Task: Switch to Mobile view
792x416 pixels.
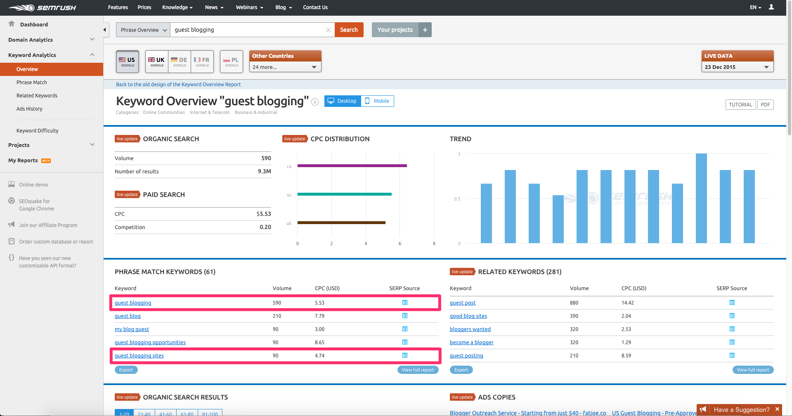Action: click(378, 101)
